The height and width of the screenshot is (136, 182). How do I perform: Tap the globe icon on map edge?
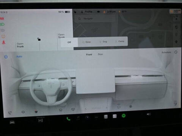coord(176,27)
